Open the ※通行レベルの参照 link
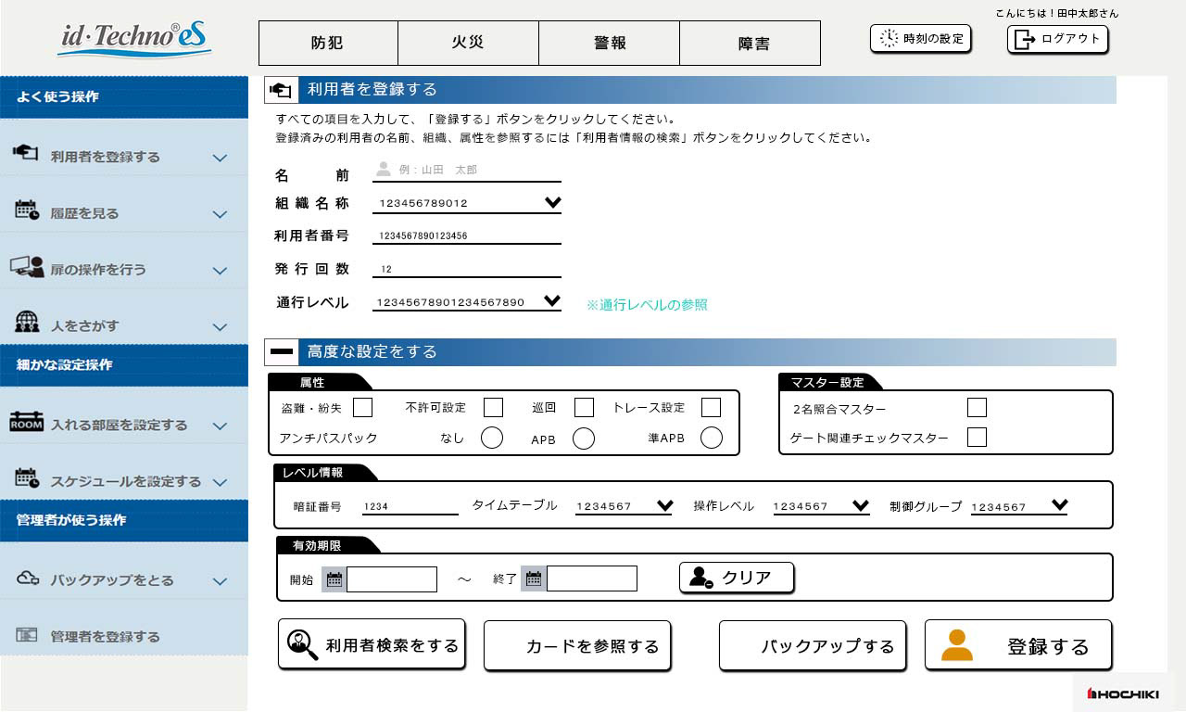The height and width of the screenshot is (712, 1186). [648, 305]
